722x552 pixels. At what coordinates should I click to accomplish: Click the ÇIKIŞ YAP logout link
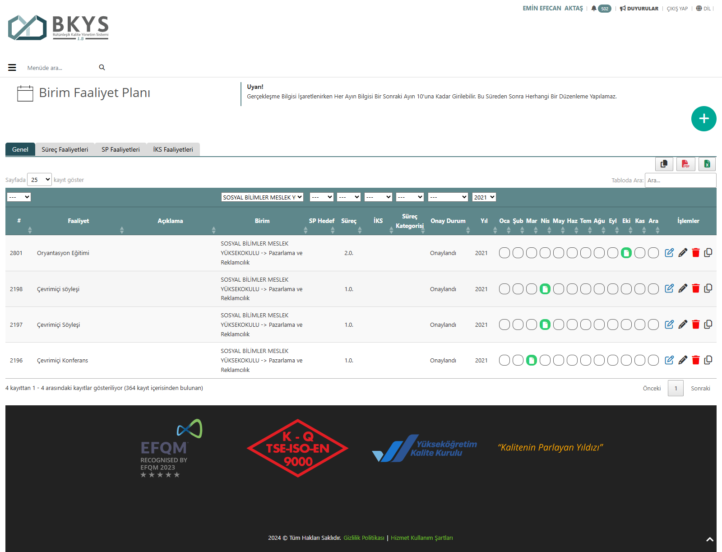677,9
